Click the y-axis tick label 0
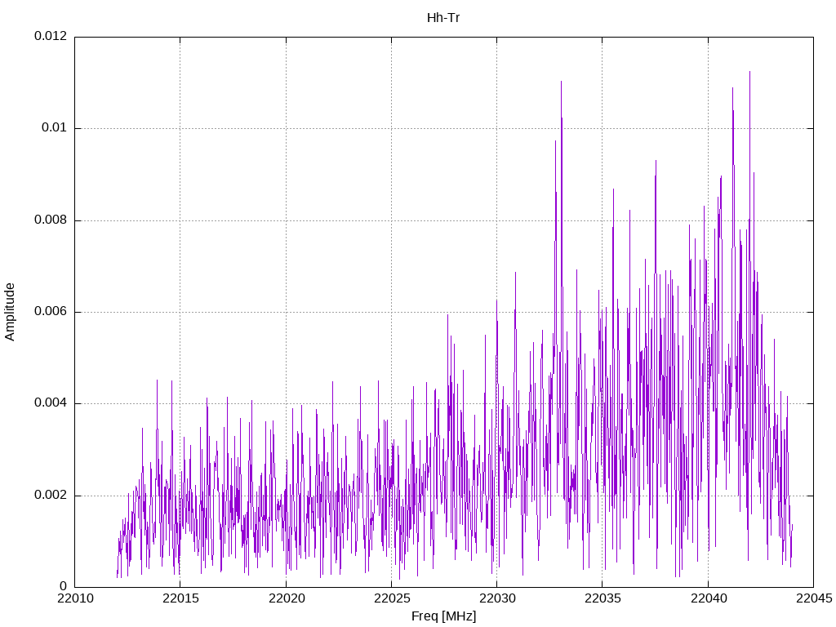This screenshot has height=627, width=836. [x=64, y=587]
